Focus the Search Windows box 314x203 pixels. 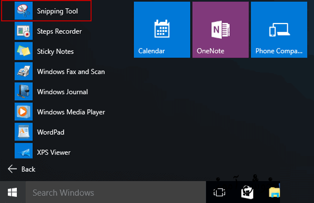116,193
